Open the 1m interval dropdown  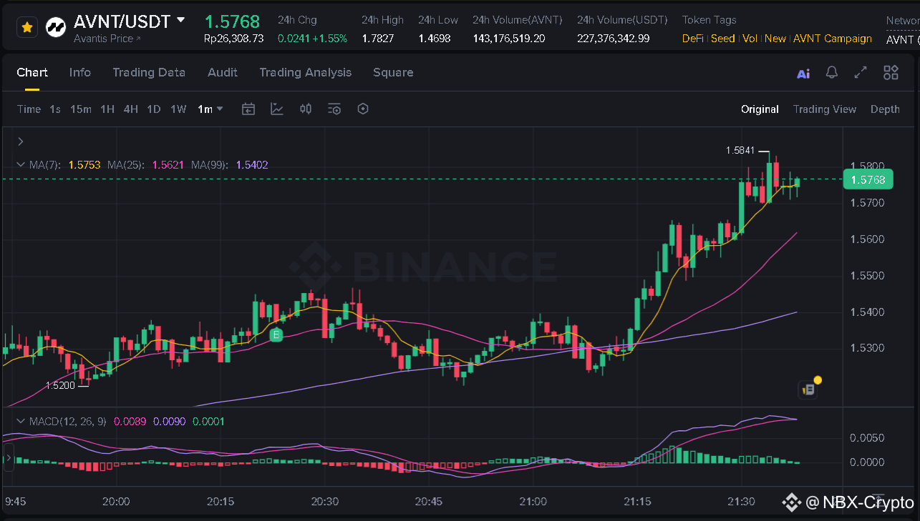click(x=210, y=109)
